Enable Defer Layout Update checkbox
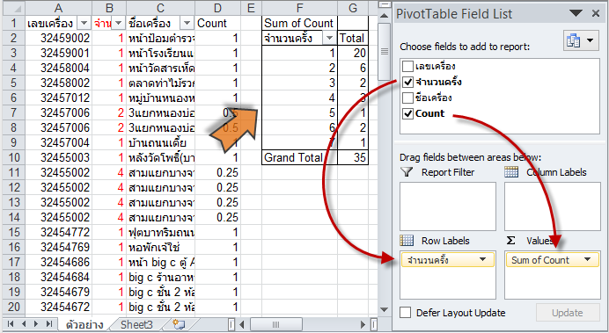Image resolution: width=609 pixels, height=333 pixels. [x=405, y=313]
